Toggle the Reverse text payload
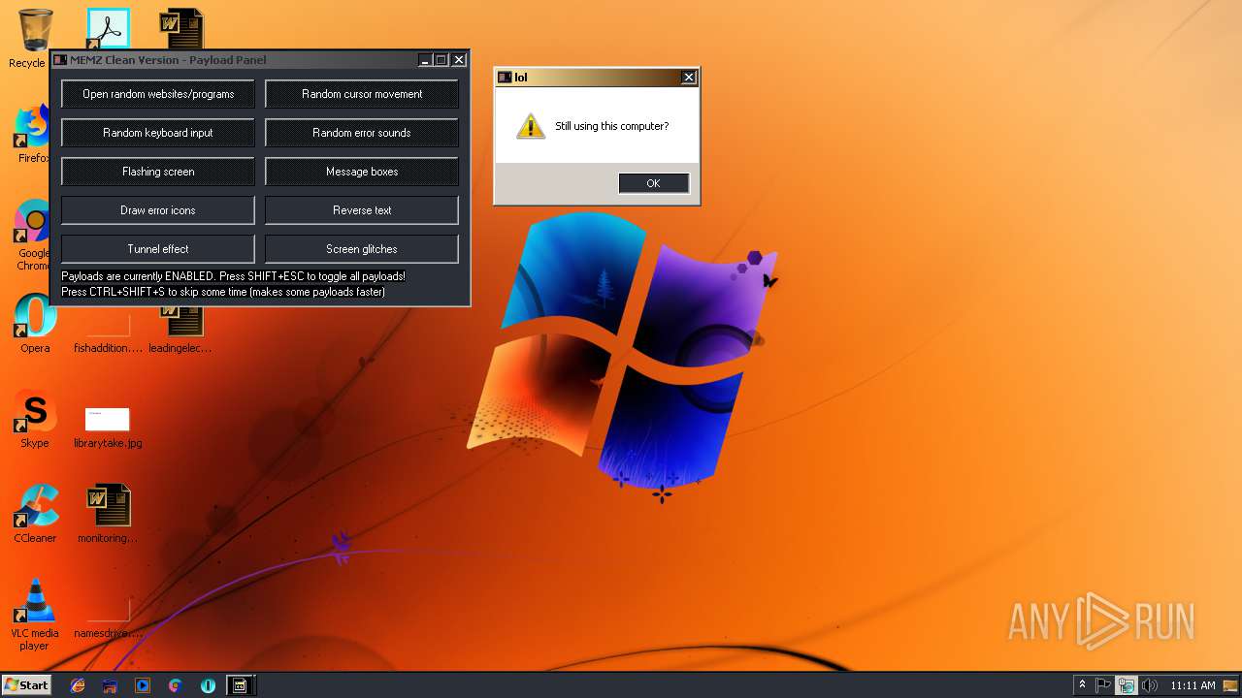Screen dimensions: 1242x698 click(362, 210)
